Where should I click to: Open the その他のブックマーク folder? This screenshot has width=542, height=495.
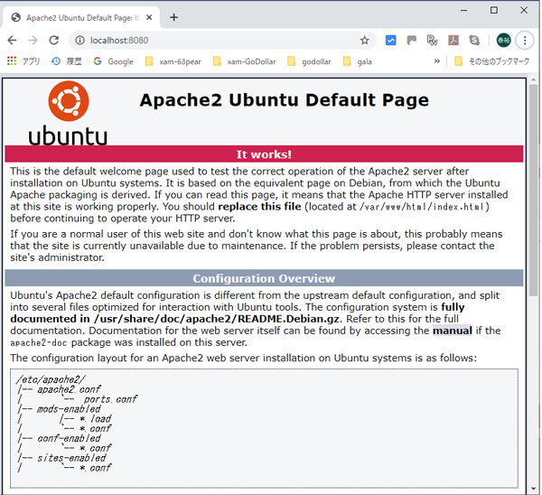[x=492, y=61]
